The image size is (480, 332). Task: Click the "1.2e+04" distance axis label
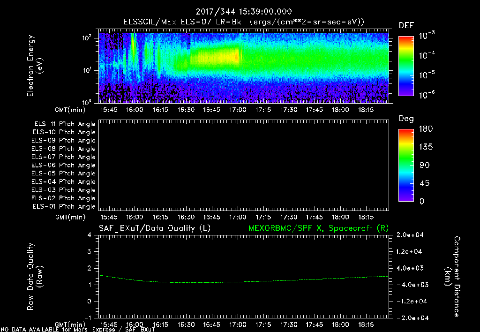(x=410, y=251)
